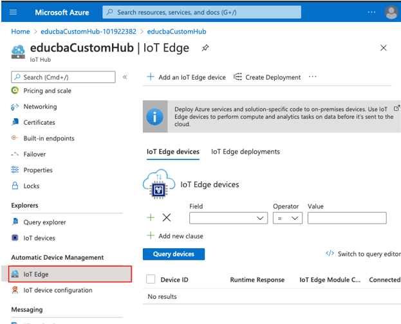Click the green plus add filter icon
Screen dimensions: 401x324
151,218
